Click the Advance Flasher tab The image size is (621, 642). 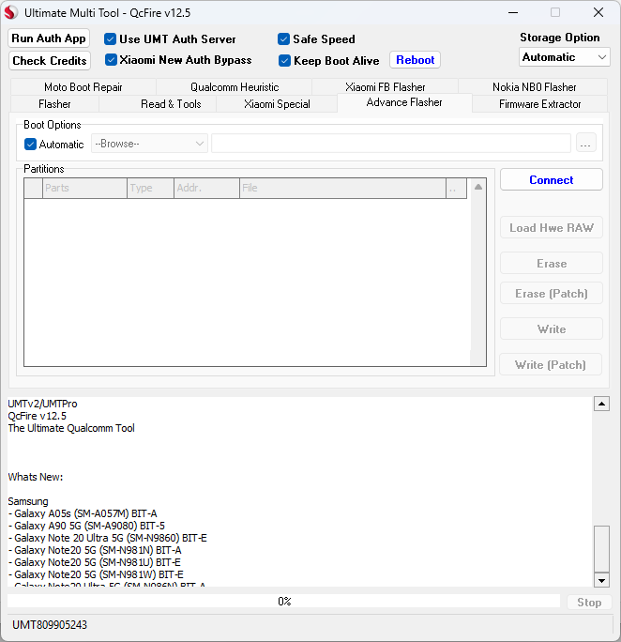pyautogui.click(x=404, y=102)
